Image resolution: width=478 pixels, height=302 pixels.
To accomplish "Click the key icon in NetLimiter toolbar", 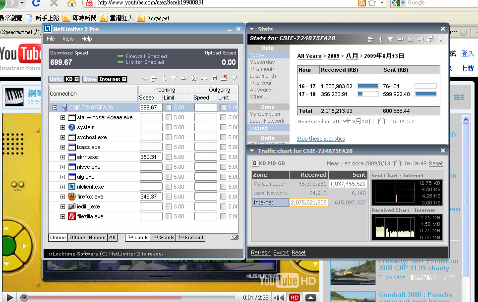I will click(x=204, y=78).
